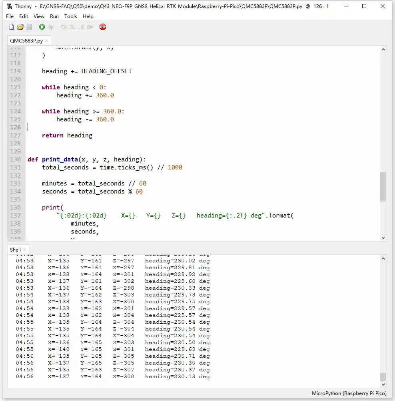
Task: Click Shell output 'heading=230.02 deg'
Action: point(178,261)
